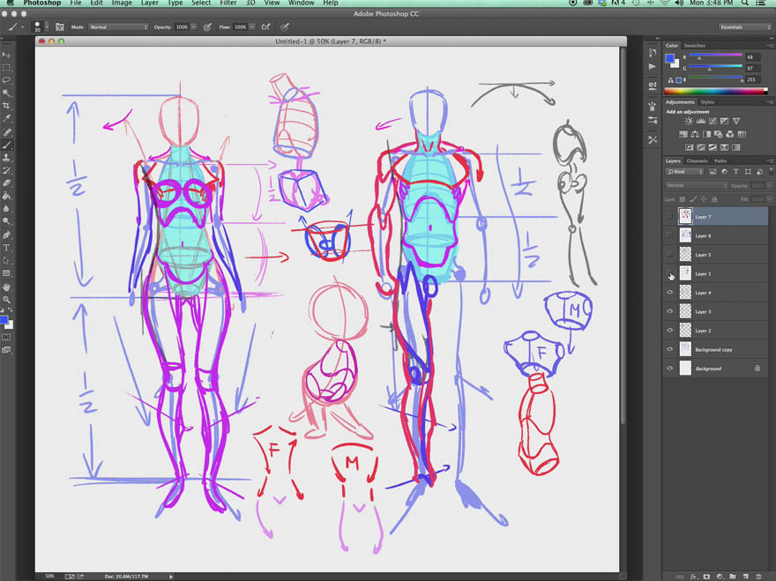This screenshot has width=776, height=581.
Task: Open the macOS Spotlight search icon
Action: pos(745,3)
